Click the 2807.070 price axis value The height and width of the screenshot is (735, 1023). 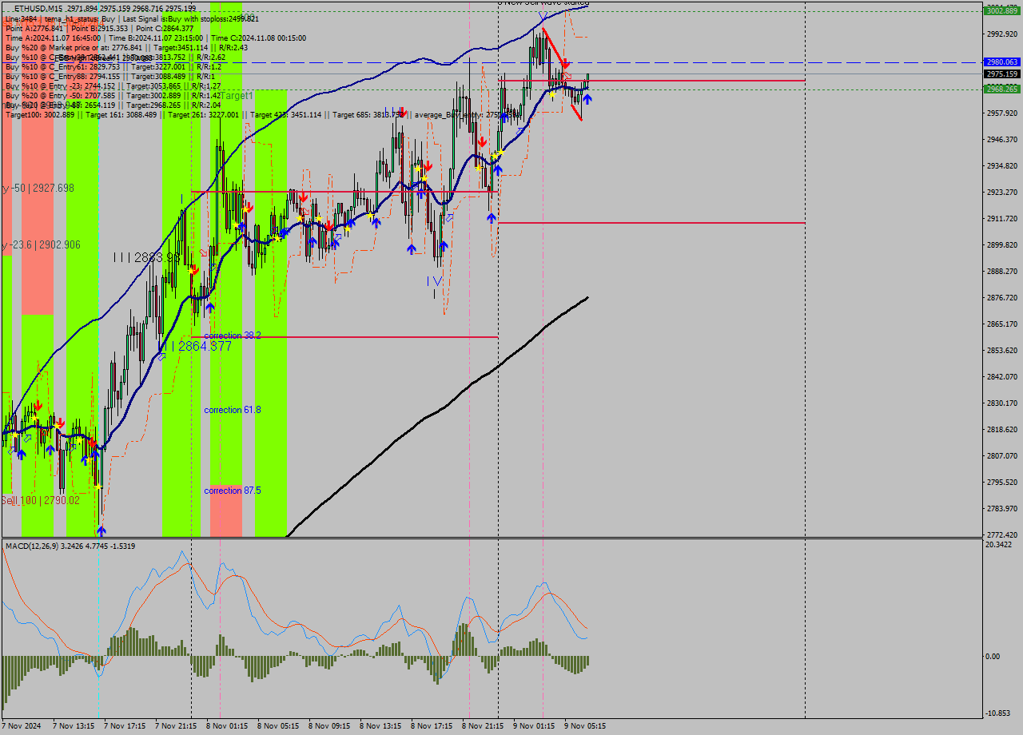1002,455
